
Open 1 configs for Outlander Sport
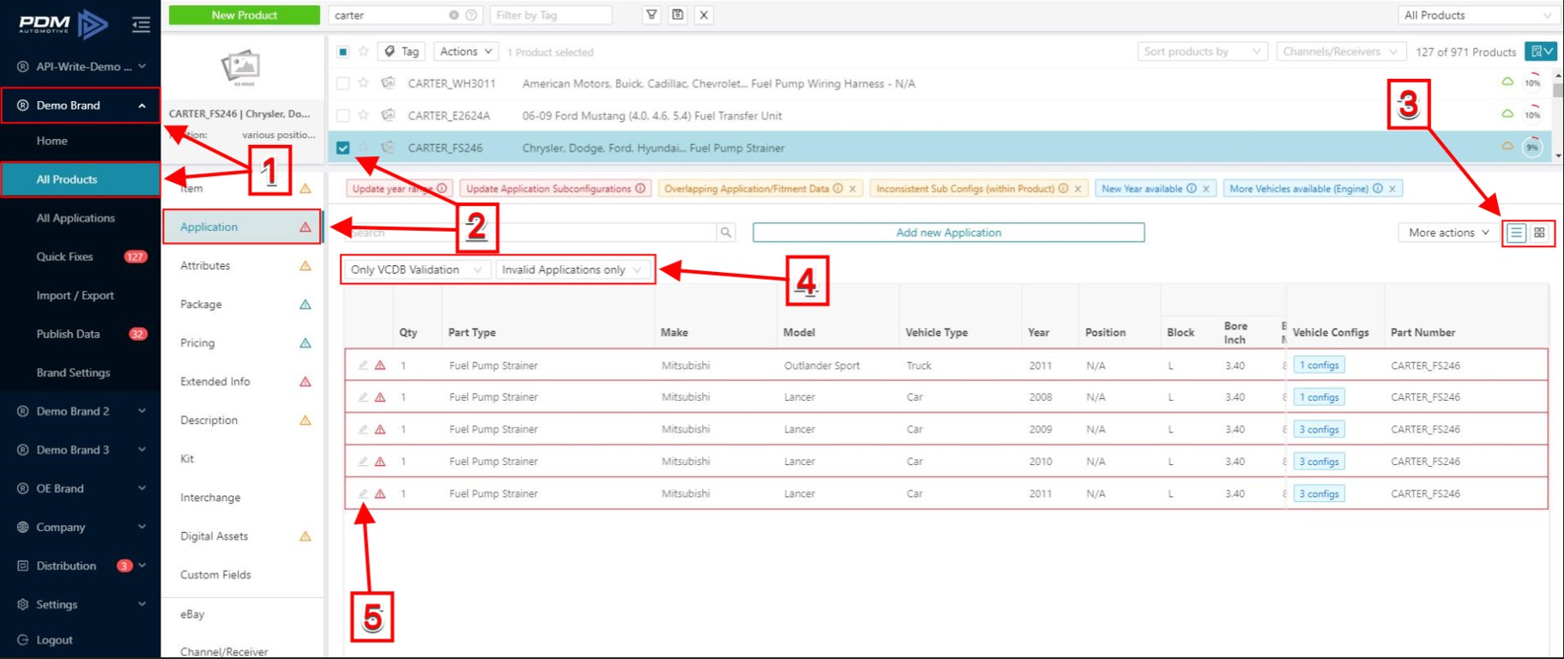(x=1319, y=366)
